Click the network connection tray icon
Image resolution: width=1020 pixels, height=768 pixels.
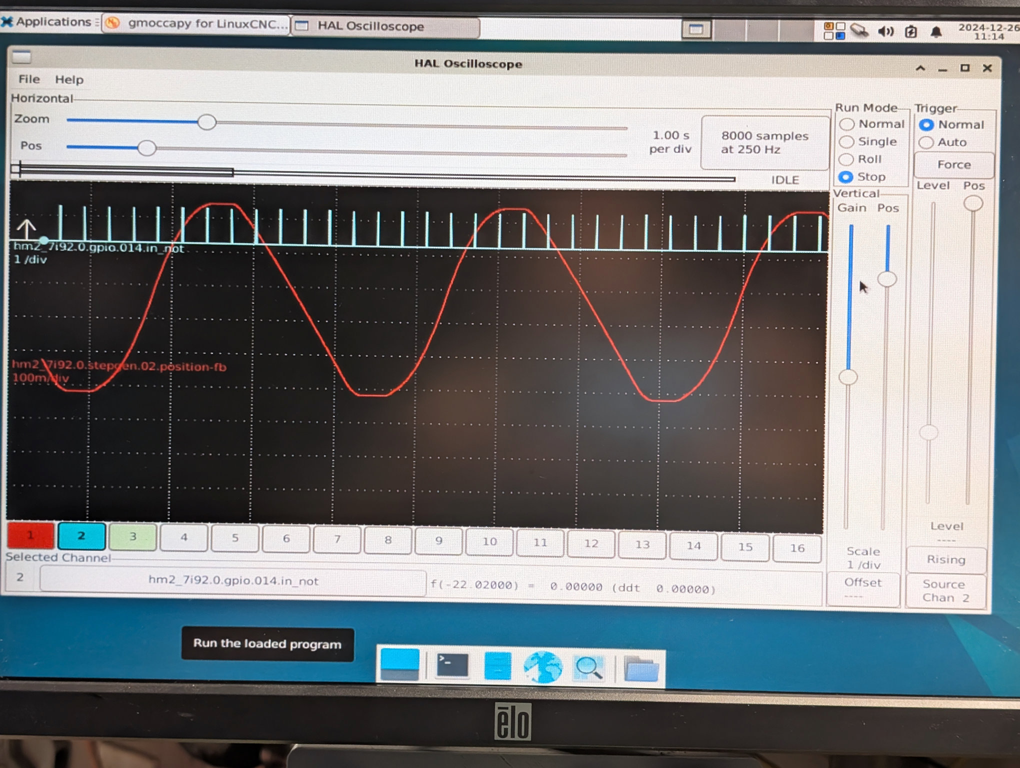860,31
